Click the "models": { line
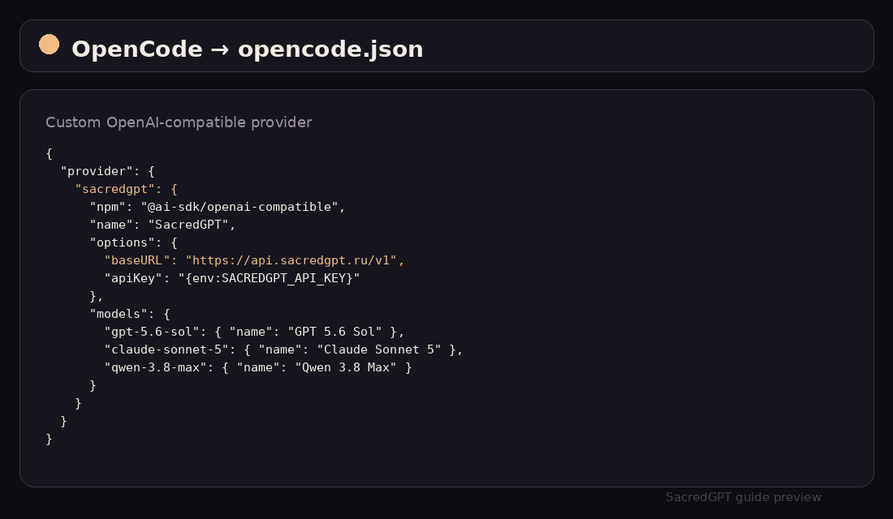Screen dimensions: 893x519 click(x=130, y=314)
